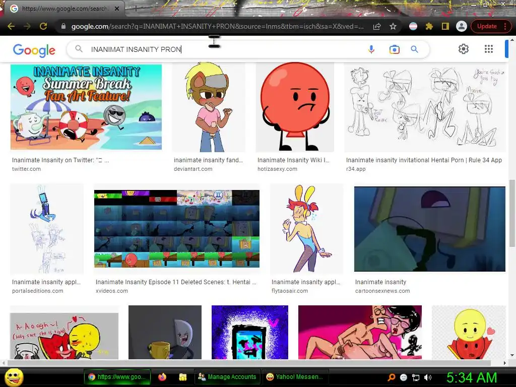This screenshot has width=516, height=387.
Task: Click the gray magnifier inside search box
Action: pyautogui.click(x=79, y=49)
